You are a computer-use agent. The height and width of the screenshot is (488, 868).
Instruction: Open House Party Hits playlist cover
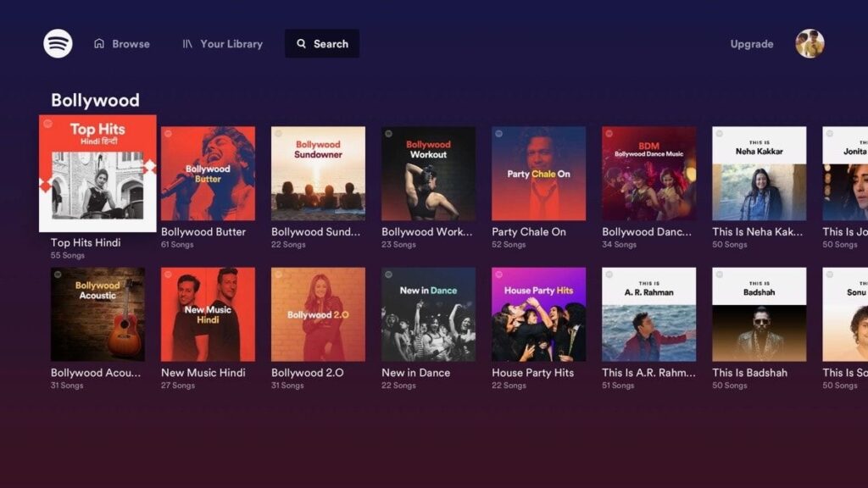point(538,314)
